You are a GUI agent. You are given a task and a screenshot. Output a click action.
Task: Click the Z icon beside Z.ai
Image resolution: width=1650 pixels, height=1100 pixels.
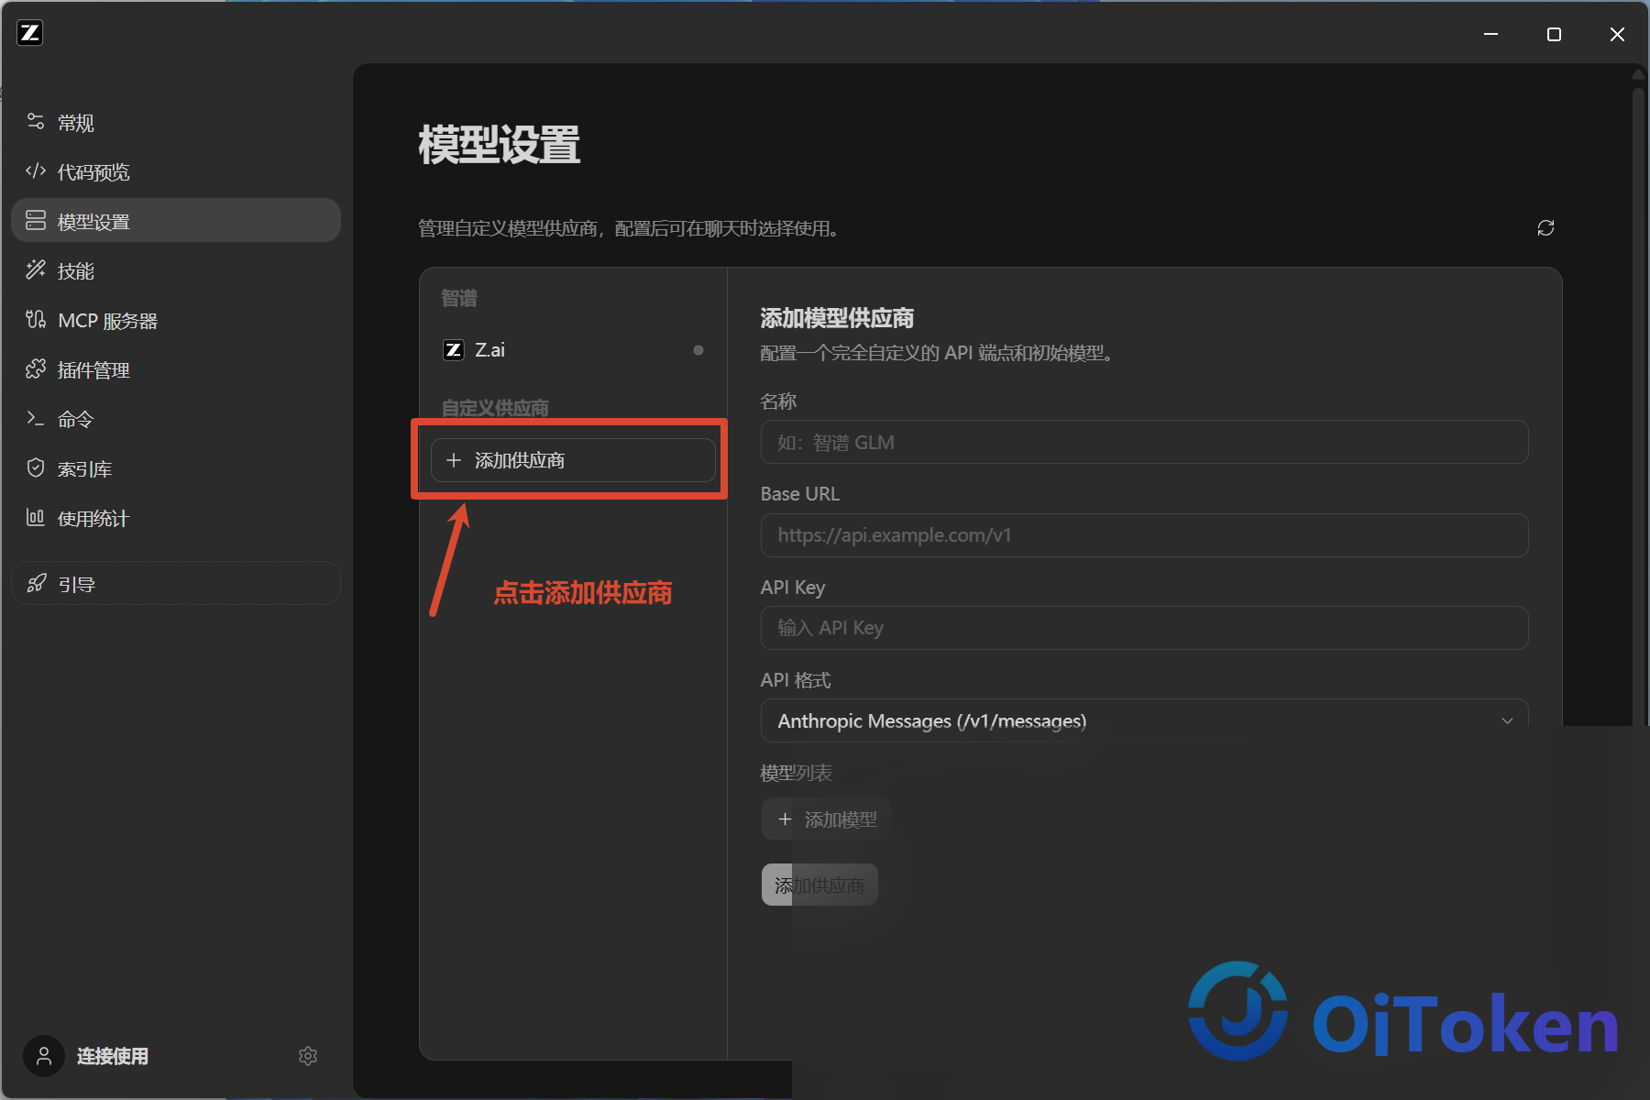pyautogui.click(x=453, y=350)
